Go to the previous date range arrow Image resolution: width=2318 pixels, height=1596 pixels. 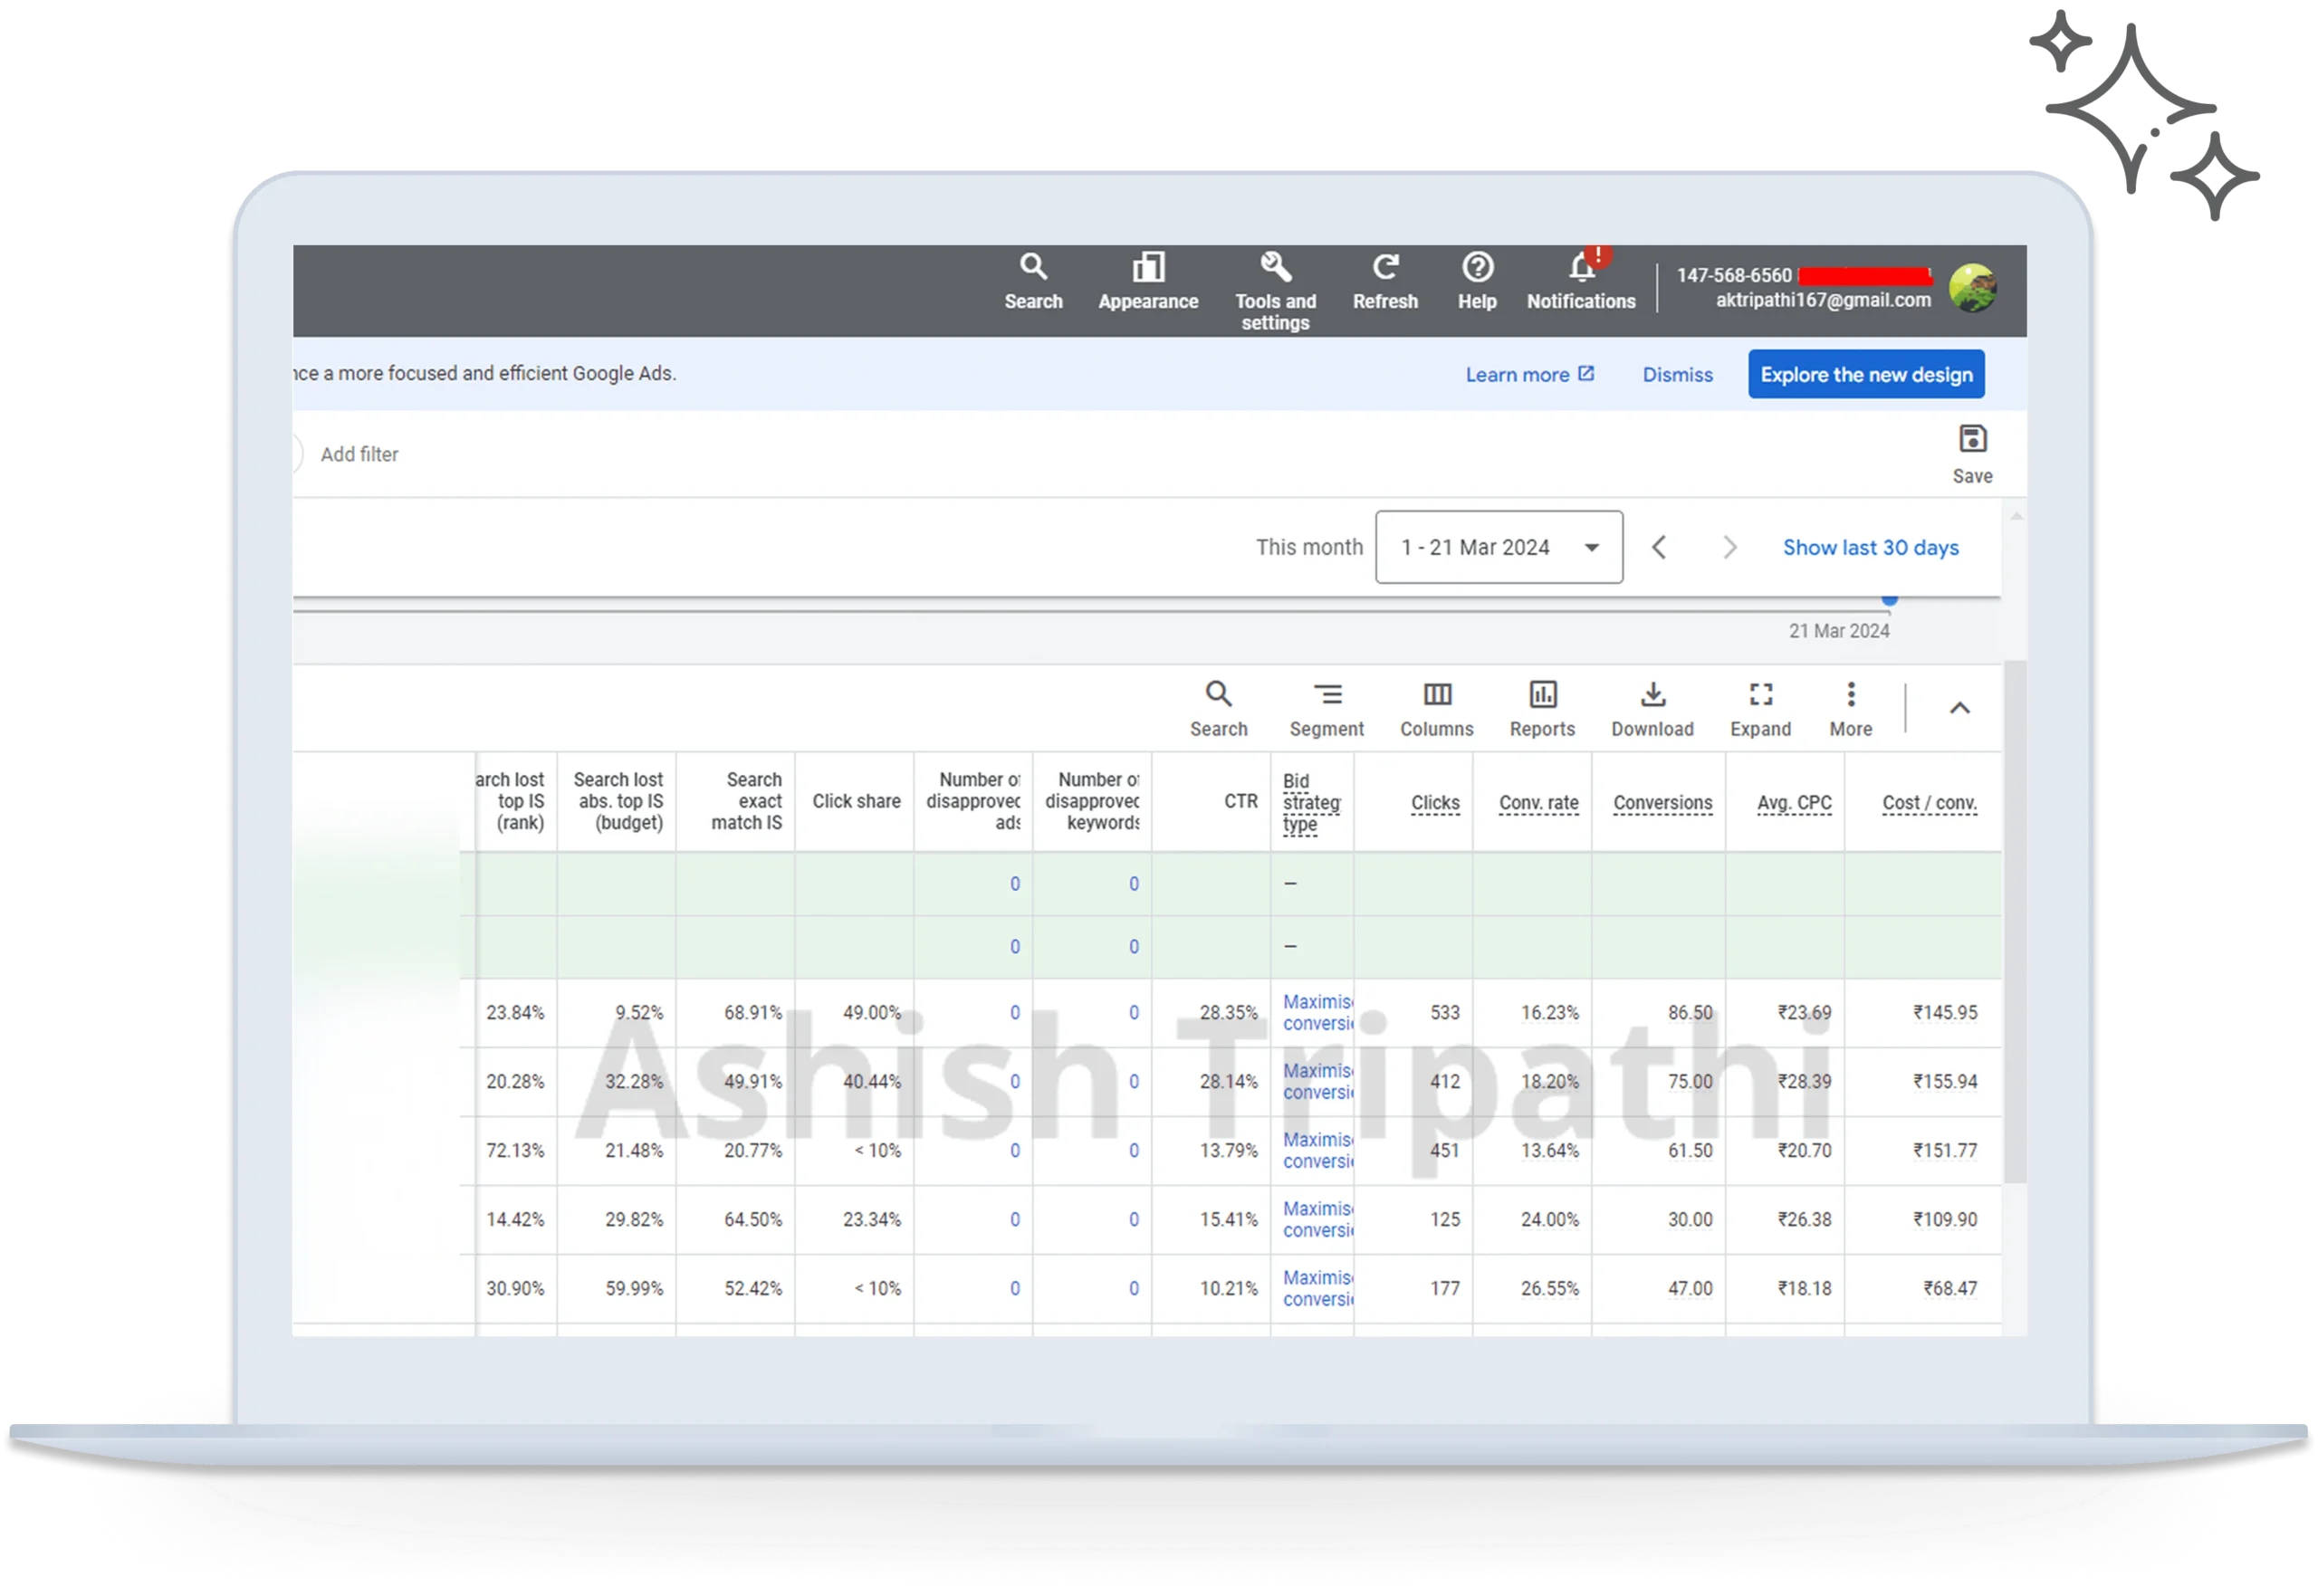(1659, 547)
